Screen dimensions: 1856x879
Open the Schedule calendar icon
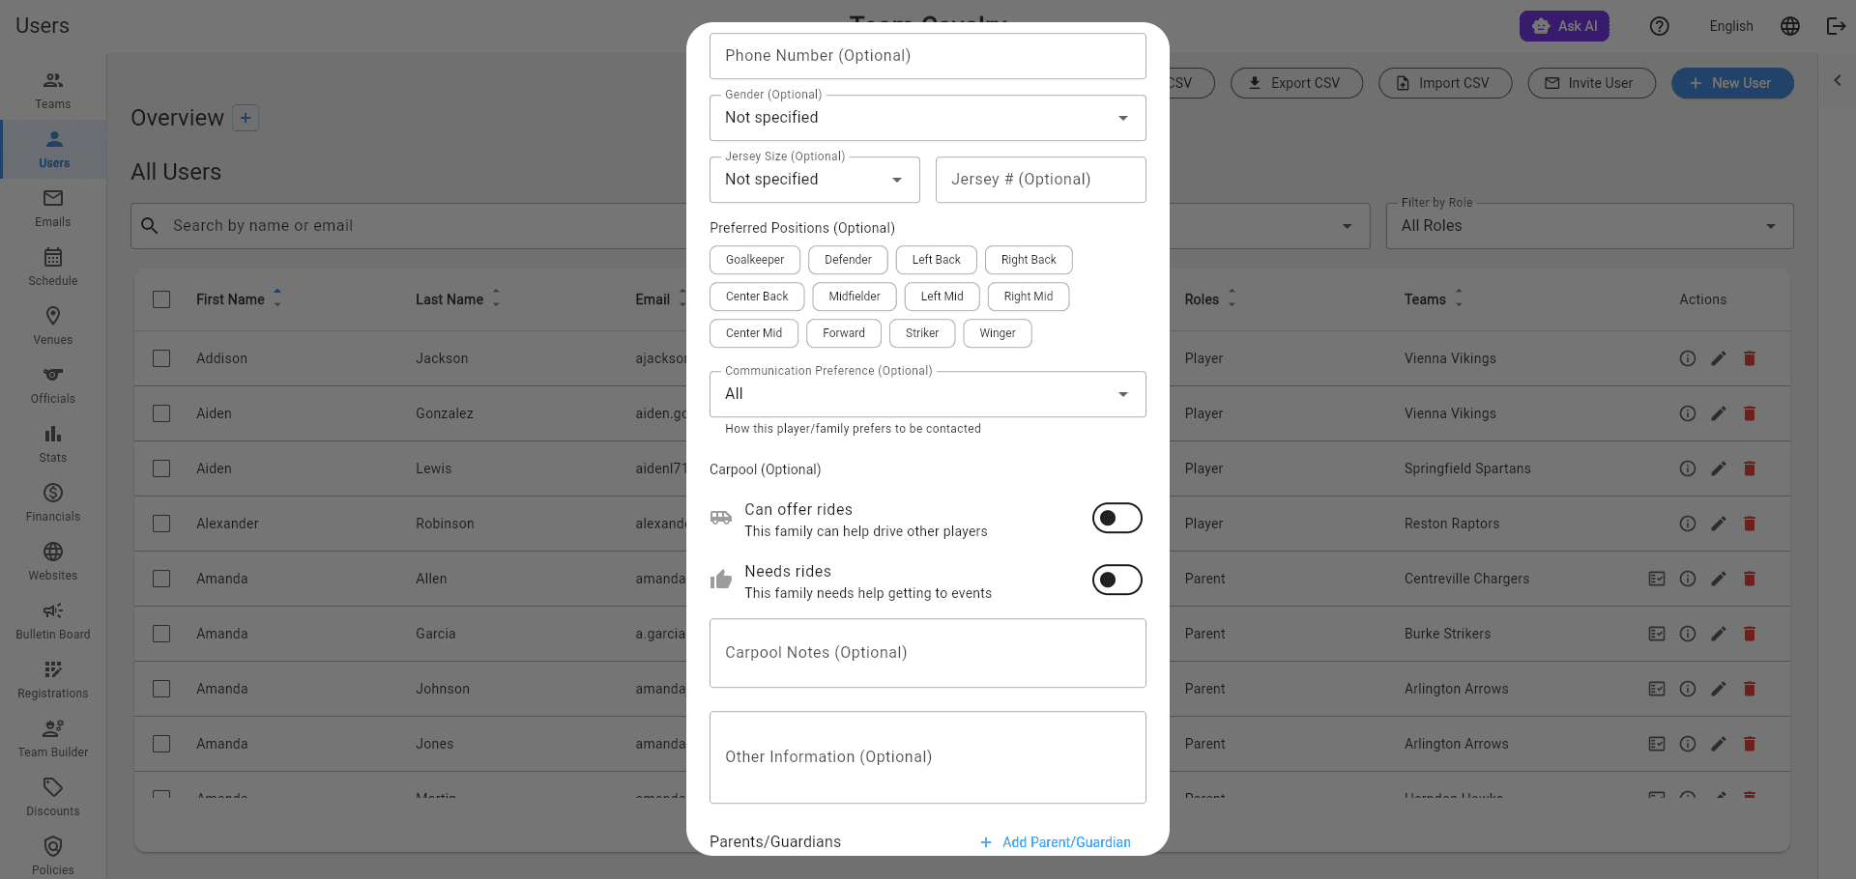(53, 257)
